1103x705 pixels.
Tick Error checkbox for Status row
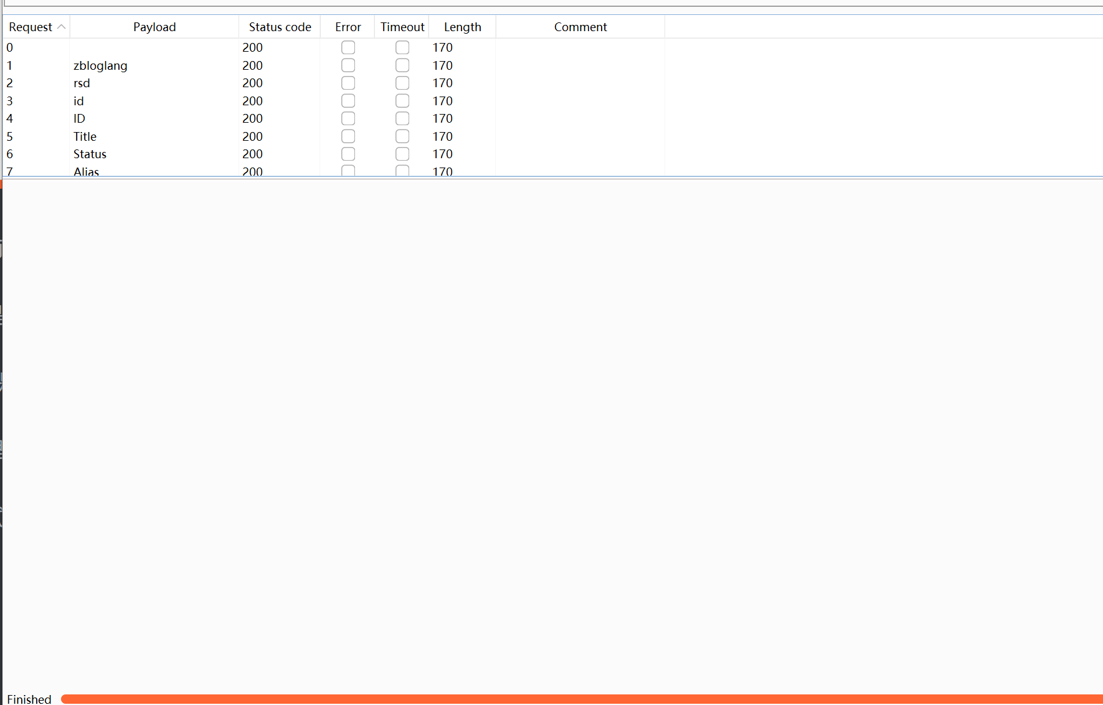(x=348, y=154)
